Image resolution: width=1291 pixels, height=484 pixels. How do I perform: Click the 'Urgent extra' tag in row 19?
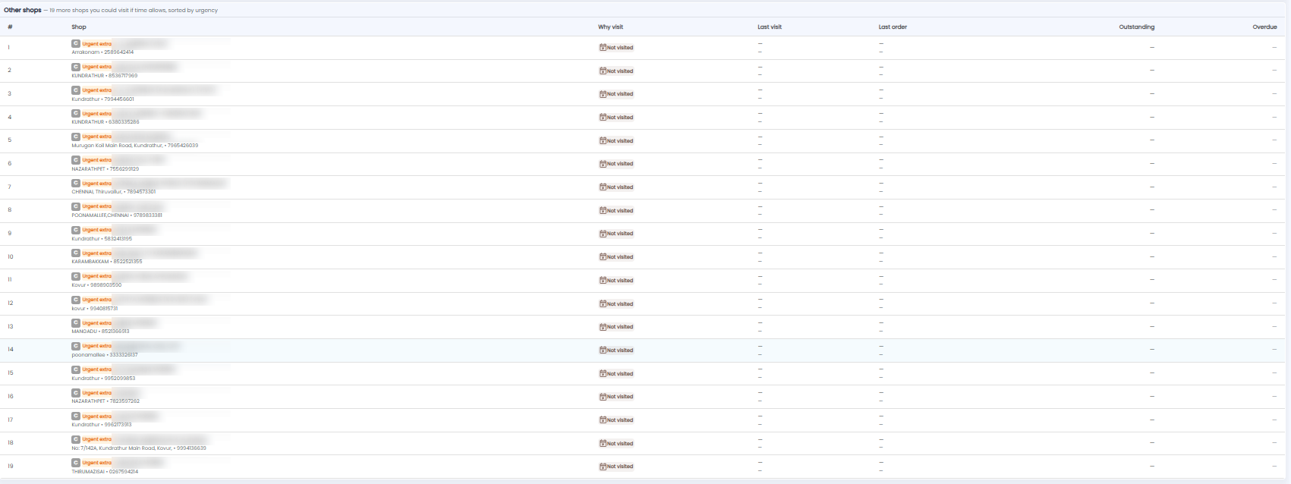[x=96, y=463]
